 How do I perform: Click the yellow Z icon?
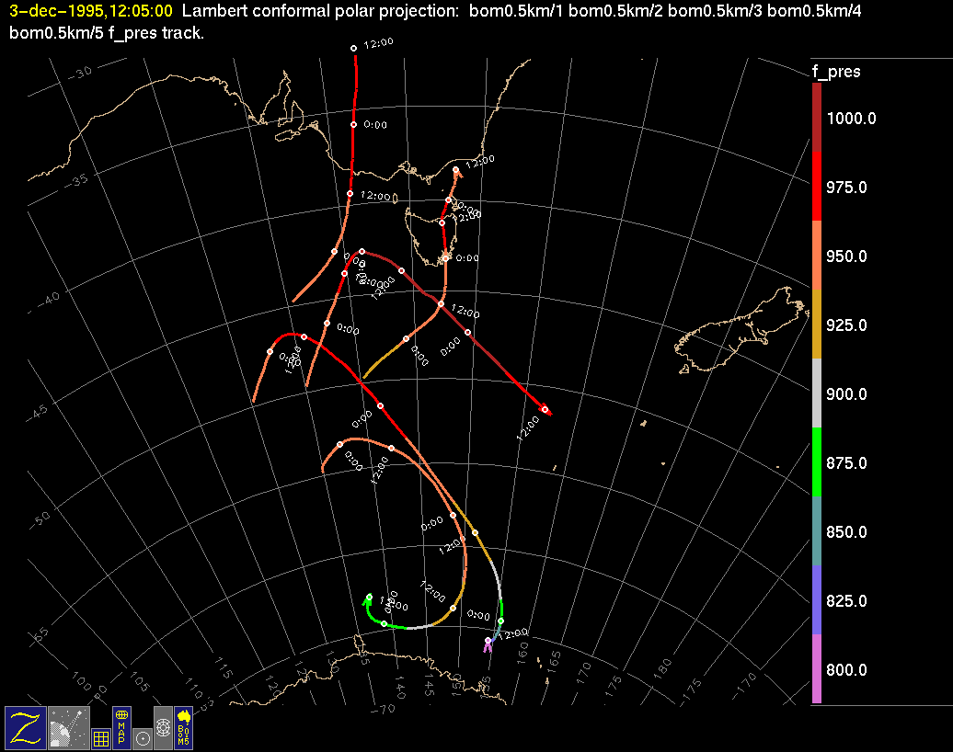25,726
